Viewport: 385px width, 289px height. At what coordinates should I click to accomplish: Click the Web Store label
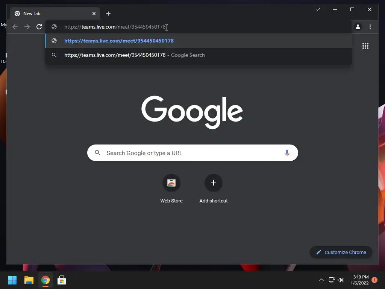[x=171, y=201]
